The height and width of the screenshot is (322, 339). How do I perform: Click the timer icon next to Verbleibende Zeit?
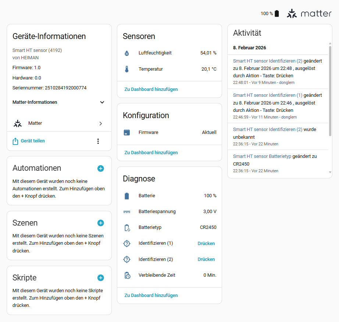click(127, 275)
